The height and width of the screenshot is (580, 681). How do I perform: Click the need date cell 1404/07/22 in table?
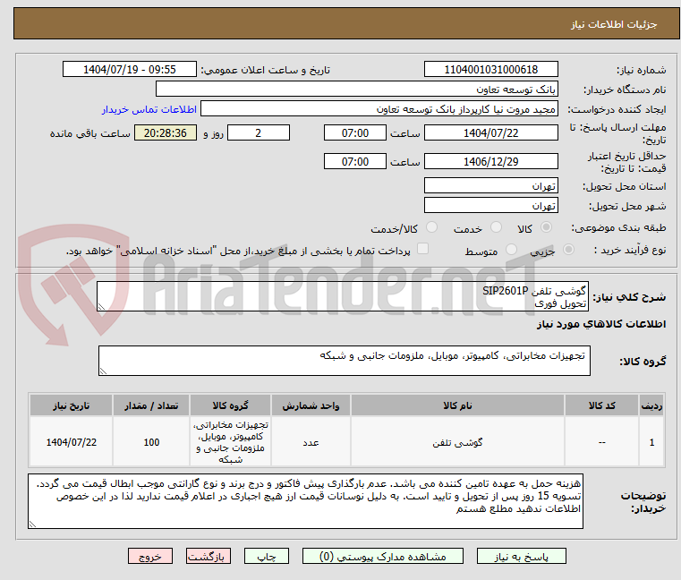pos(72,442)
